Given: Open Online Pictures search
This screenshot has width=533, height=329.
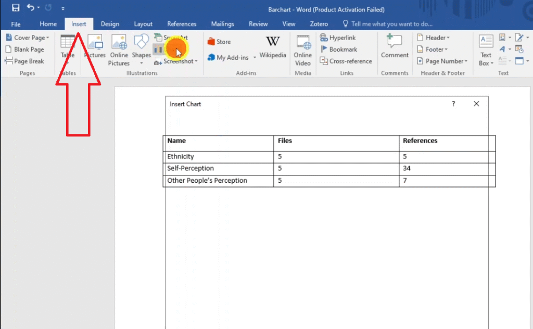Looking at the screenshot, I should (x=119, y=50).
